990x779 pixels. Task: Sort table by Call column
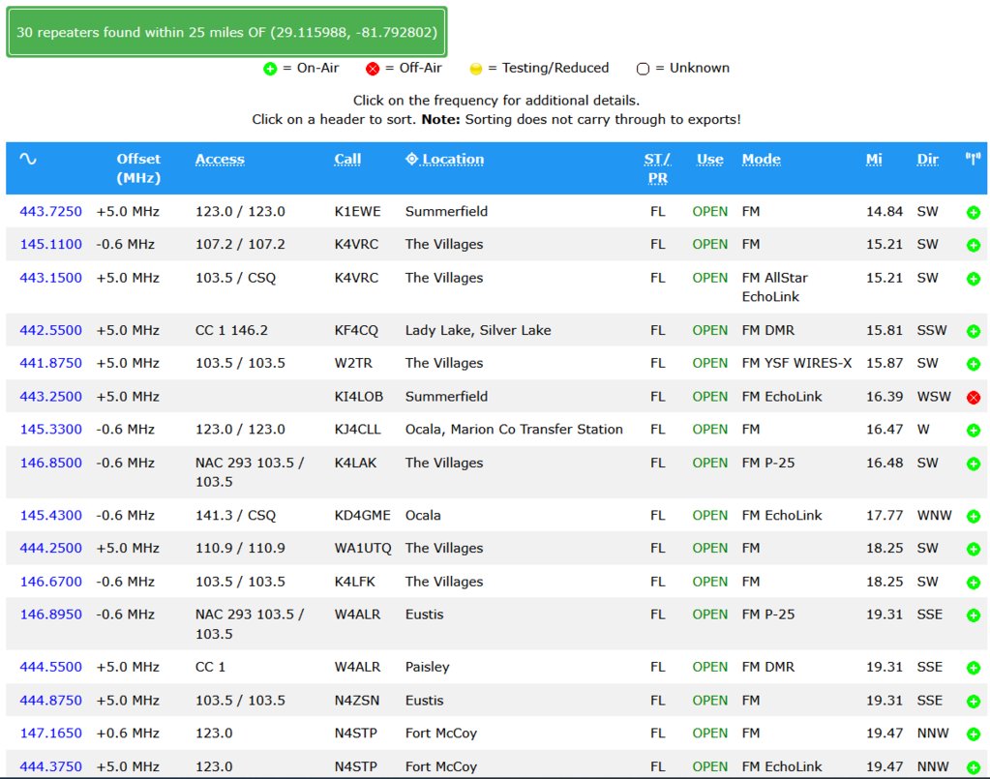pos(347,159)
